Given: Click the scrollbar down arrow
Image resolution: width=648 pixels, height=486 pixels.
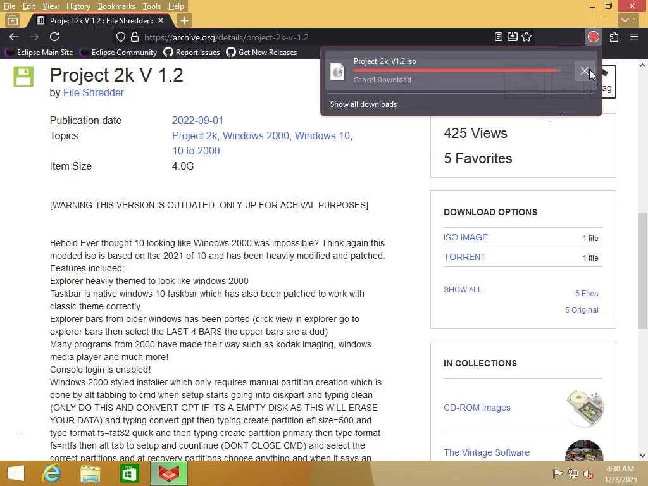Looking at the screenshot, I should click(x=643, y=456).
